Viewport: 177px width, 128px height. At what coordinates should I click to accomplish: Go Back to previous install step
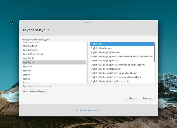pyautogui.click(x=132, y=98)
